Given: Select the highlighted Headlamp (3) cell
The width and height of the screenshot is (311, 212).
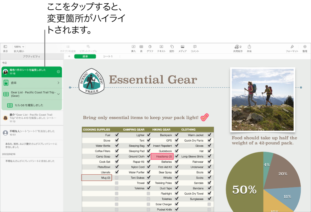Looking at the screenshot, I should click(x=162, y=156).
